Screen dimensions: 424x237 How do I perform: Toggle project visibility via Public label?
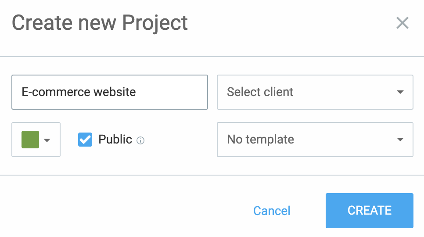(115, 140)
